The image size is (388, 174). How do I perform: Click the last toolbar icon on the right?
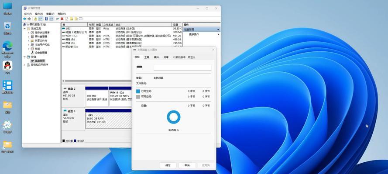click(x=81, y=19)
